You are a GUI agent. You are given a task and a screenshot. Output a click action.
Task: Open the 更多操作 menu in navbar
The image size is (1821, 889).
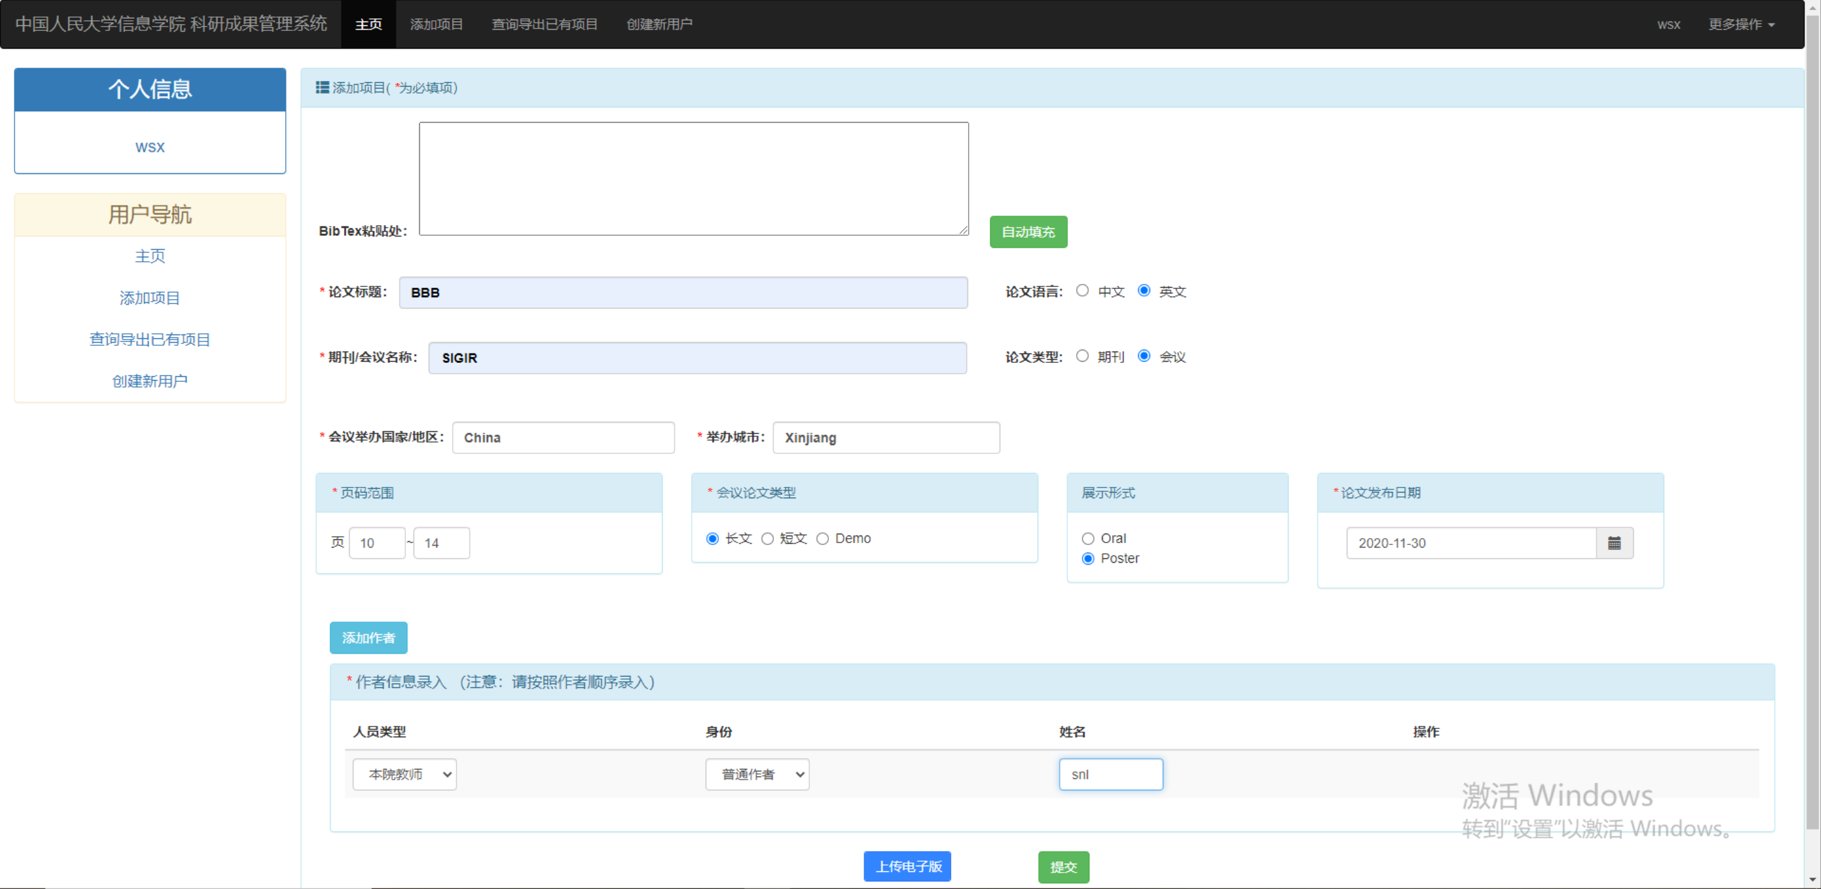[1741, 24]
